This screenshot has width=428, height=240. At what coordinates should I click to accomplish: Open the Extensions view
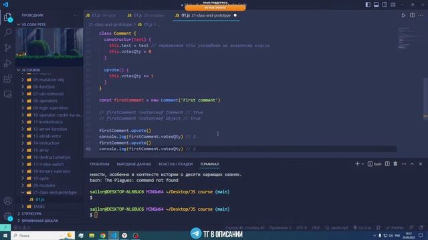tap(7, 79)
